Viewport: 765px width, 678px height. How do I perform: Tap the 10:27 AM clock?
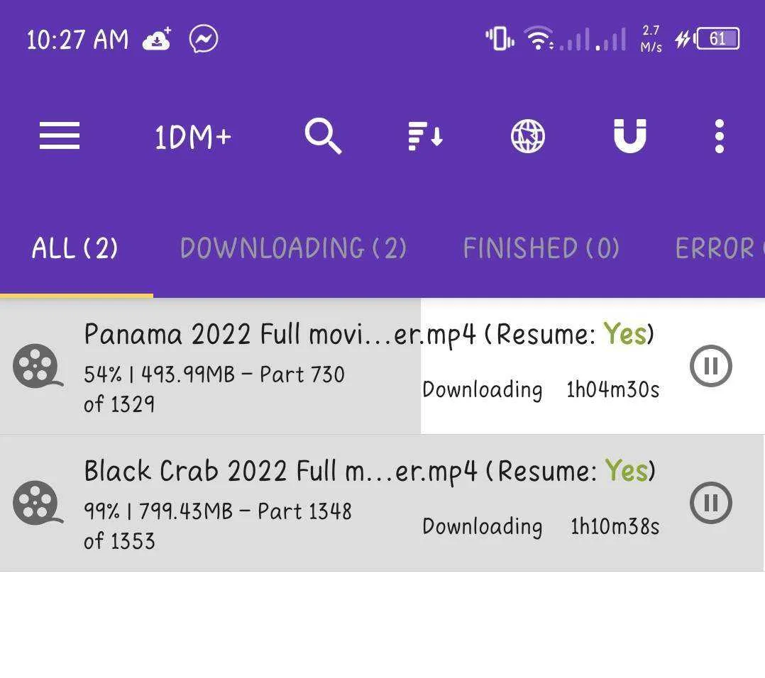click(x=77, y=40)
